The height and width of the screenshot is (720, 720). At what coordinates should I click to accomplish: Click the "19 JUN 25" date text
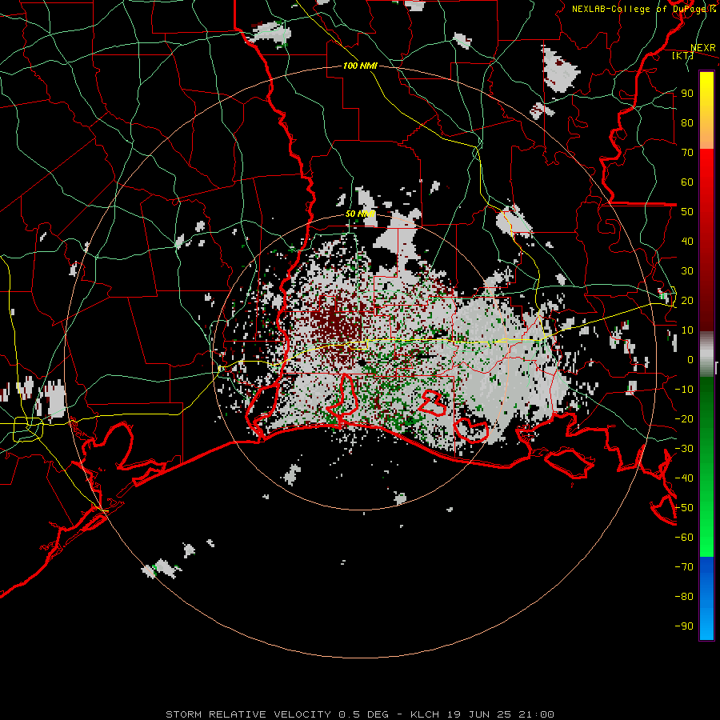click(x=478, y=714)
